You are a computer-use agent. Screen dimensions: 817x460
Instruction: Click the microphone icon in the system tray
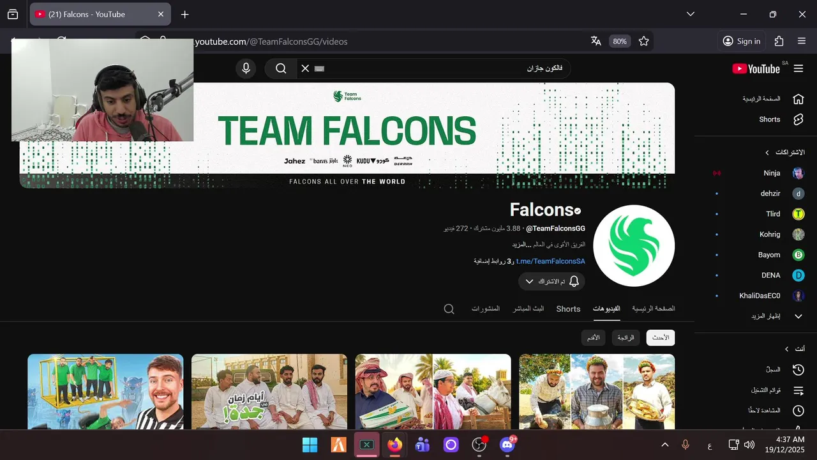[686, 445]
